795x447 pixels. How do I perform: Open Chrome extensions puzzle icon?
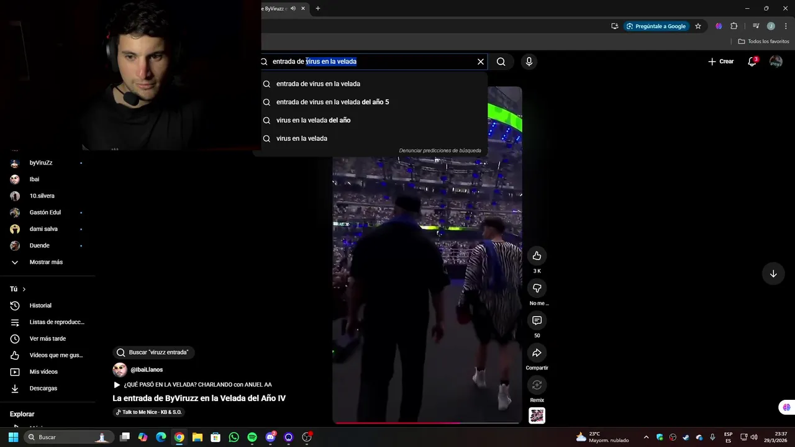(734, 26)
